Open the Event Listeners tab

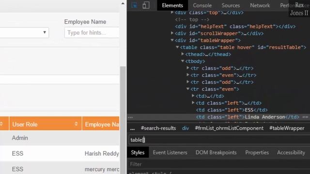click(x=170, y=153)
